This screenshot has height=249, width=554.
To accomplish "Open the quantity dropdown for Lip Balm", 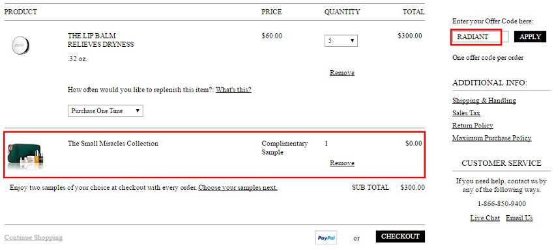I will tap(341, 40).
